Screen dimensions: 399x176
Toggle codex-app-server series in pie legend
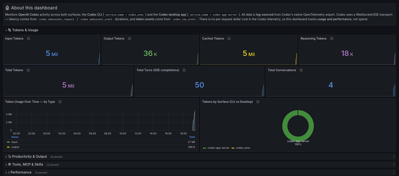[x=218, y=148]
